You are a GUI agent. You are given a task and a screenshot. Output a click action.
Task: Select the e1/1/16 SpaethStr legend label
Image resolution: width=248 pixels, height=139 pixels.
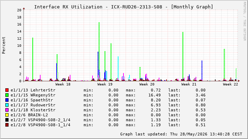pyautogui.click(x=32, y=100)
